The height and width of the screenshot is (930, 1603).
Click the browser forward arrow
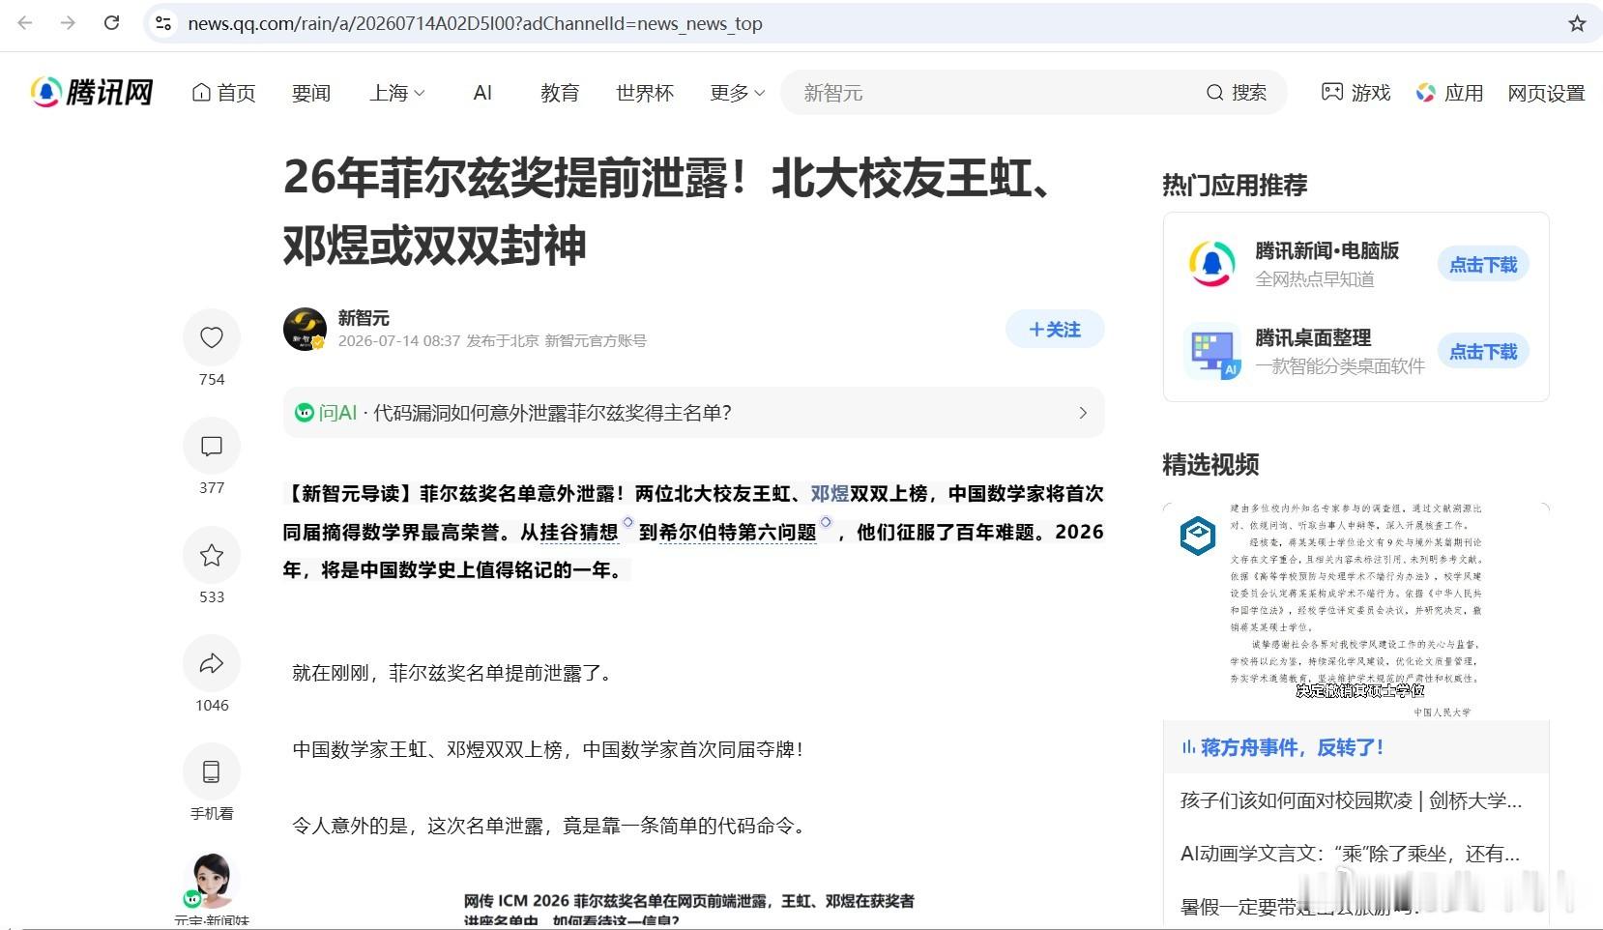[x=68, y=23]
